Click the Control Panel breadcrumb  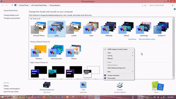click(24, 5)
